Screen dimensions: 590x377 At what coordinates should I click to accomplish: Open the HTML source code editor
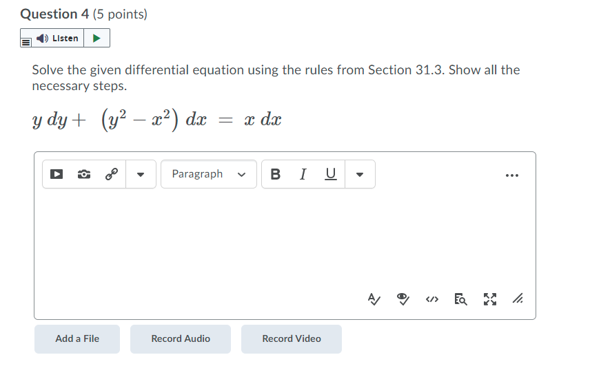click(x=432, y=299)
